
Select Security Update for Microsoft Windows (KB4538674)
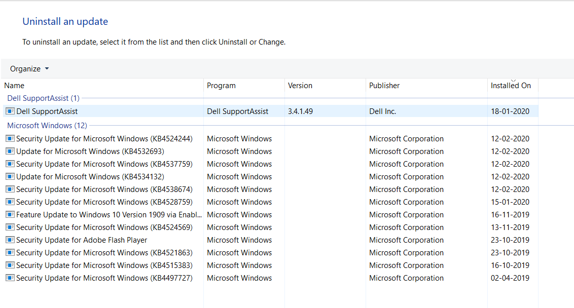[x=104, y=189]
